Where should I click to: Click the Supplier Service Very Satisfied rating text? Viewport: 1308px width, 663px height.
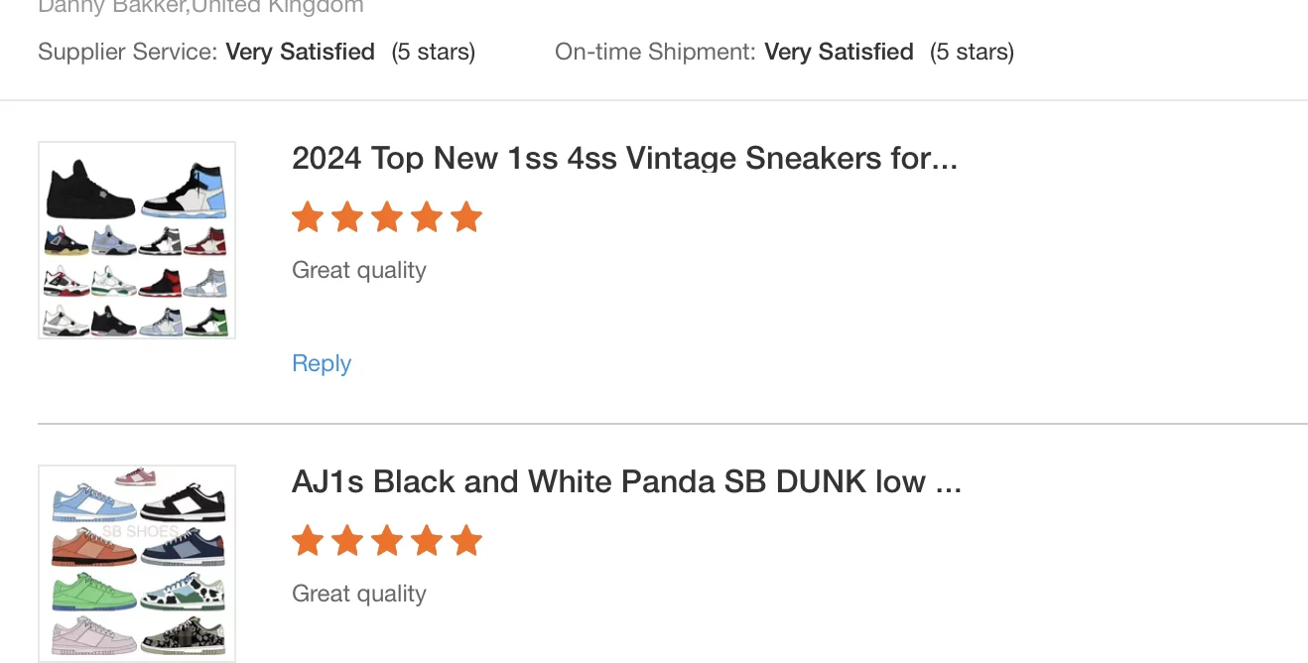300,52
